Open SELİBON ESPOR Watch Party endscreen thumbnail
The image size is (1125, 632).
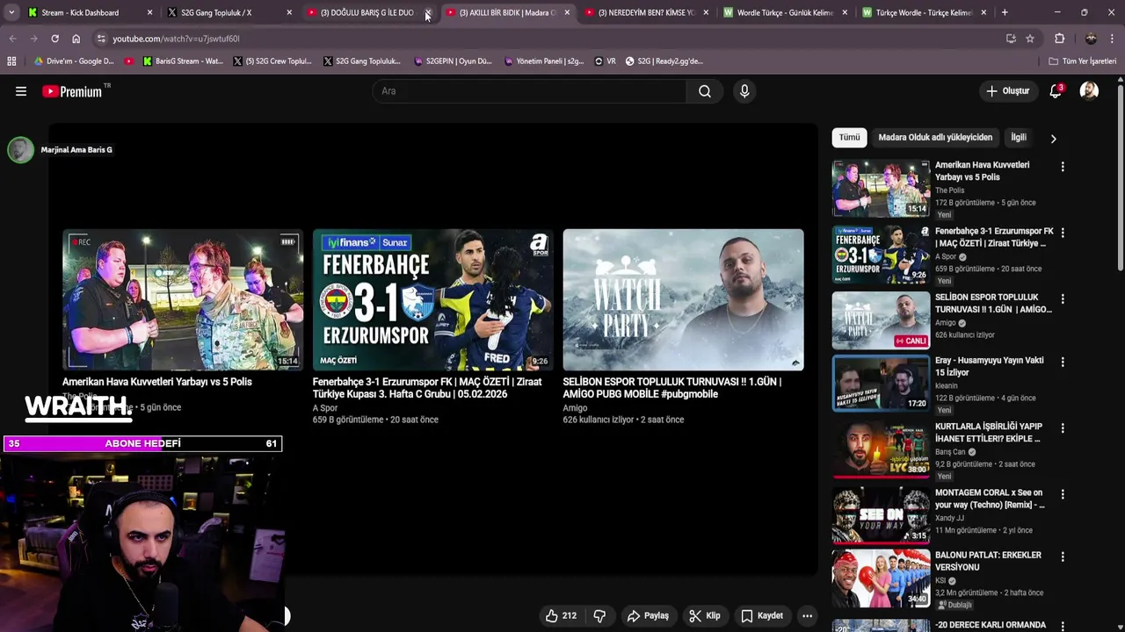(x=683, y=299)
